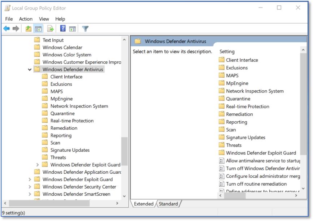This screenshot has width=313, height=221.
Task: Expand Windows Defender Security Center node
Action: click(30, 187)
